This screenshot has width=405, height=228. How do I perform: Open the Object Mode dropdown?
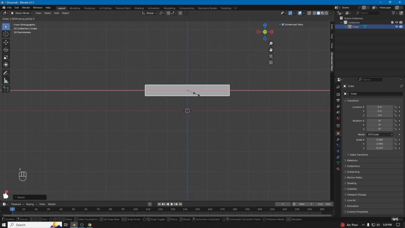(22, 13)
